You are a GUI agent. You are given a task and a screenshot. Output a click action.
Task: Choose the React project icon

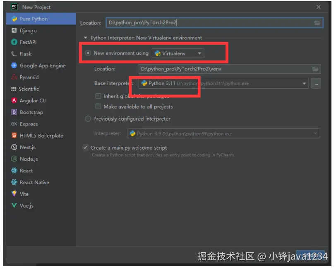pos(14,171)
